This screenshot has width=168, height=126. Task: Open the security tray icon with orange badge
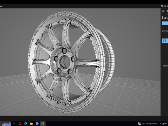(x=163, y=124)
